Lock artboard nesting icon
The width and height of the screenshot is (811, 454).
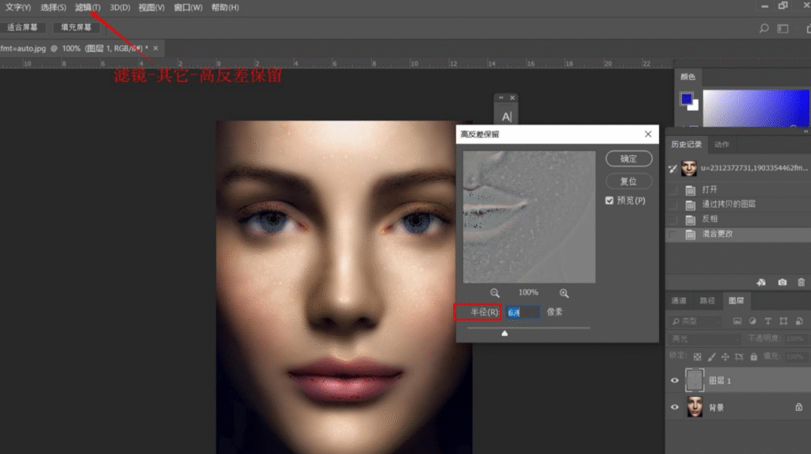[x=739, y=357]
